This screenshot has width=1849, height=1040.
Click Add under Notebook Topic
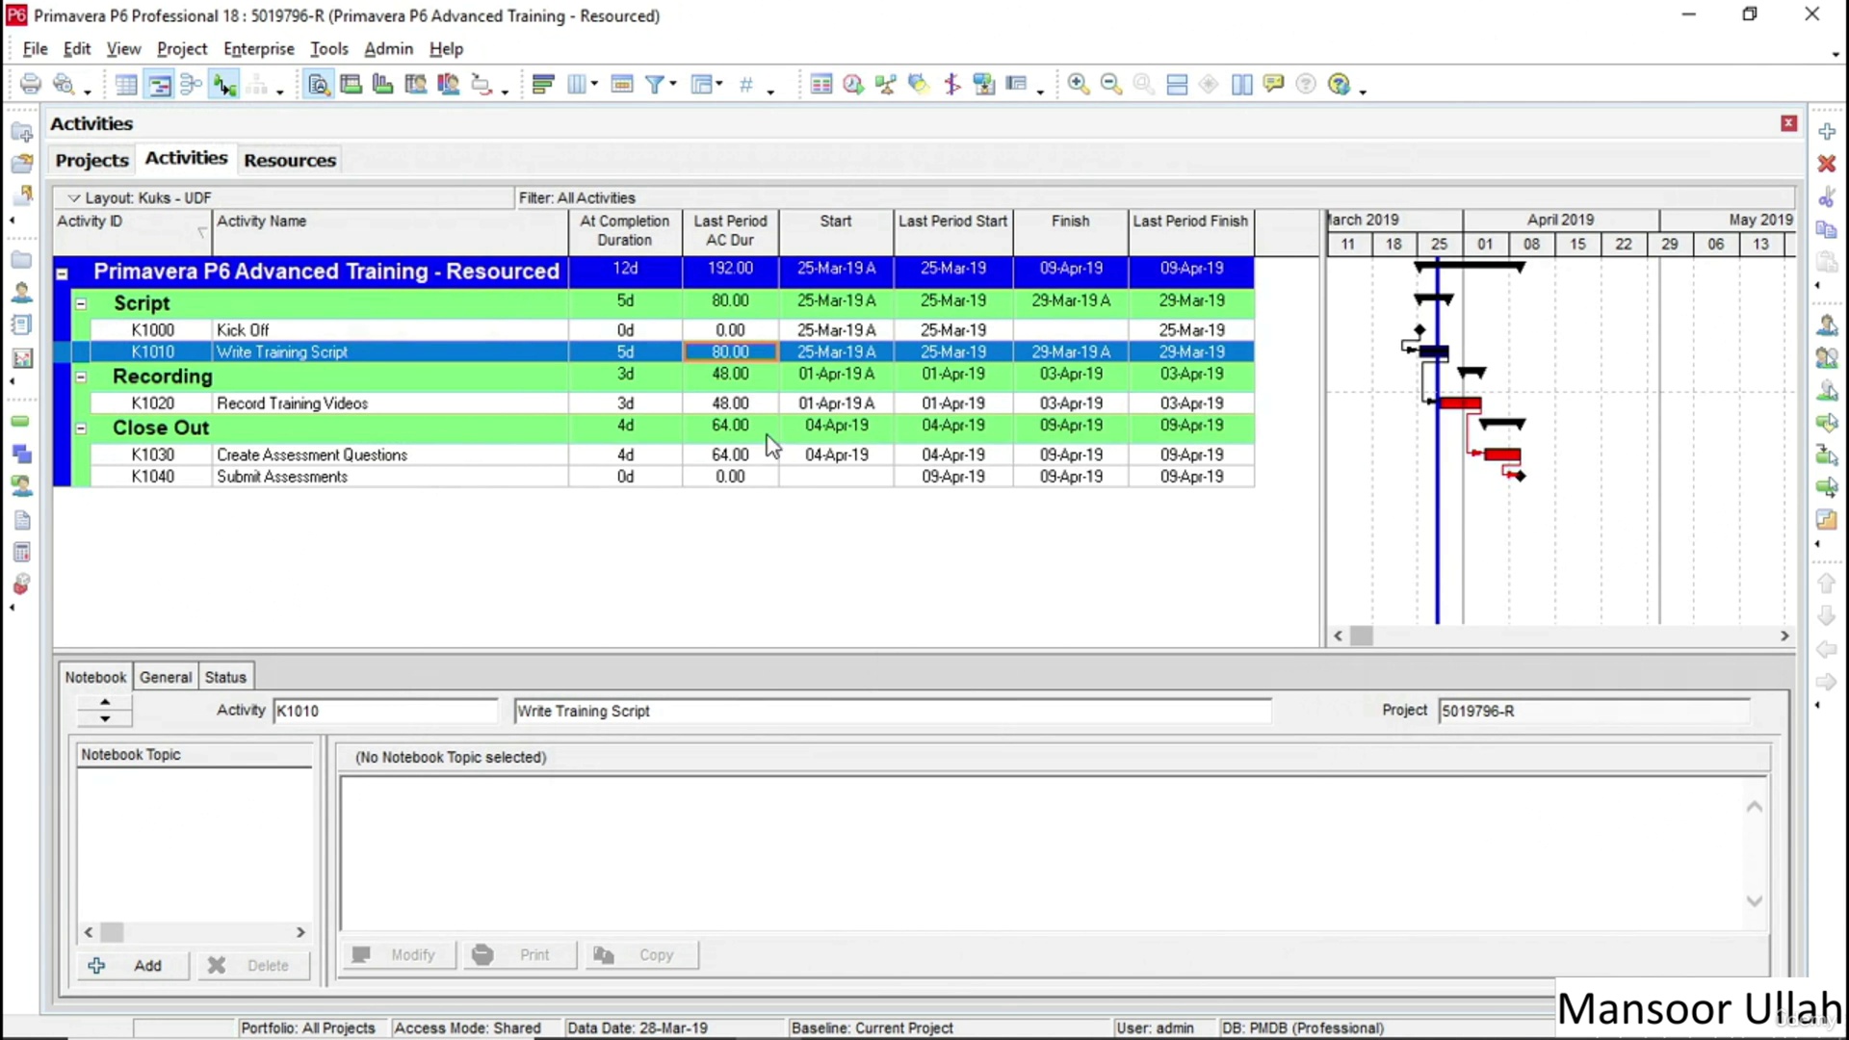click(x=134, y=965)
